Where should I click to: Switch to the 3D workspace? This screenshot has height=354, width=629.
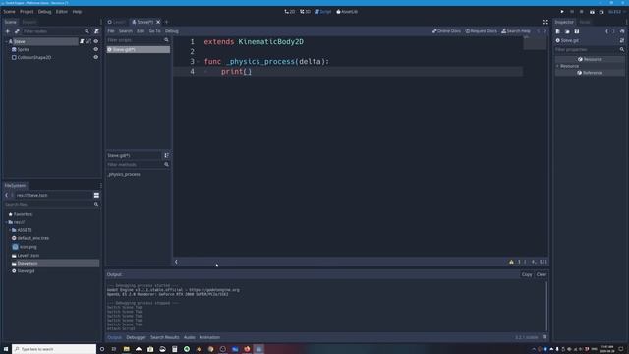[x=306, y=12]
